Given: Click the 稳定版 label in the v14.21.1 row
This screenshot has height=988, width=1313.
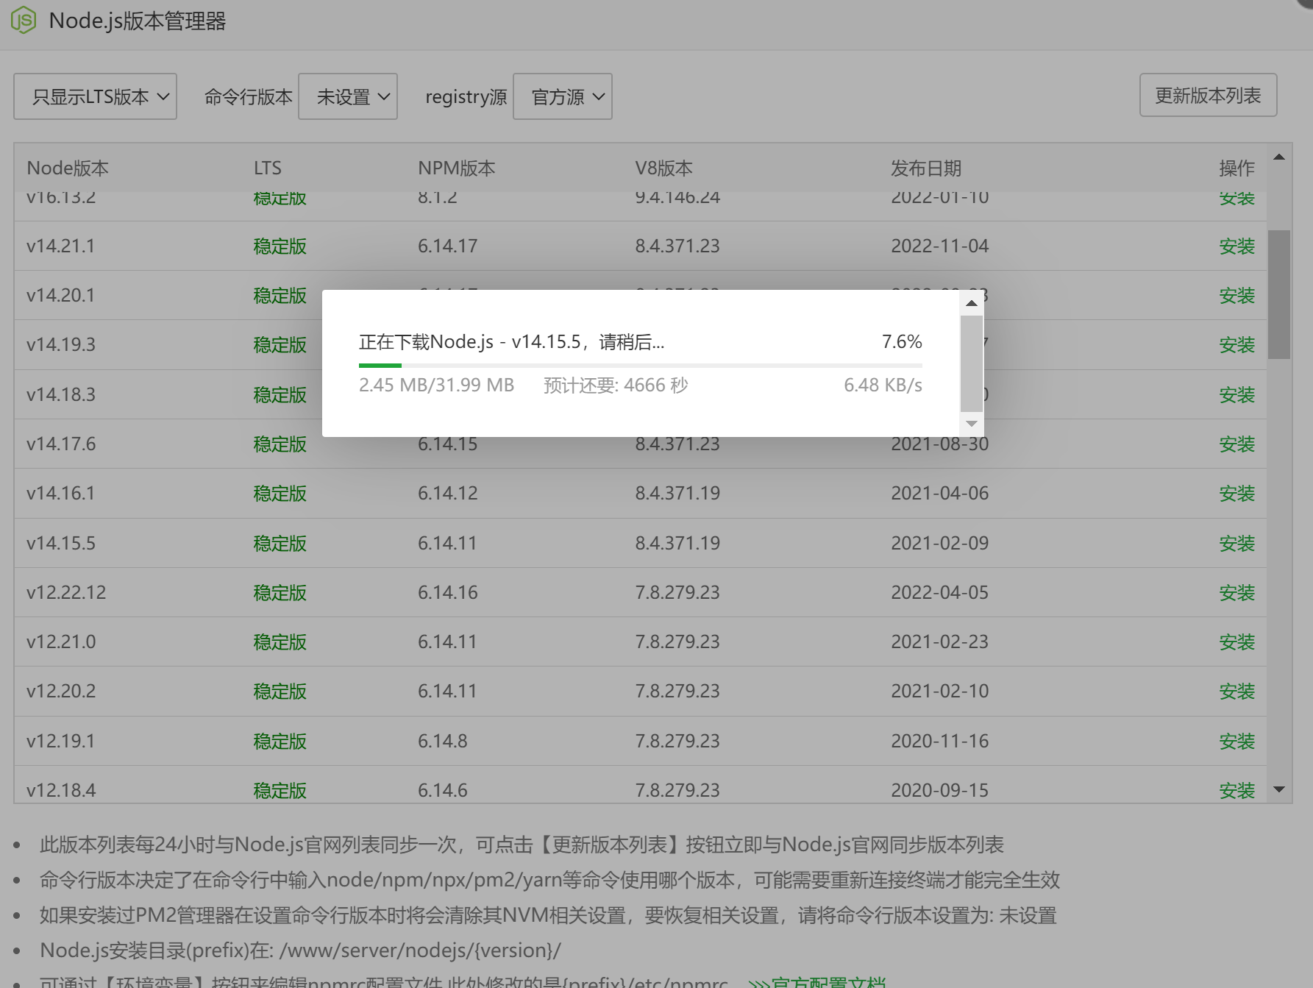Looking at the screenshot, I should point(280,246).
